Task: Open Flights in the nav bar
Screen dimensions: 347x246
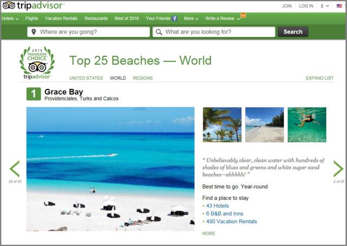Action: pos(32,18)
